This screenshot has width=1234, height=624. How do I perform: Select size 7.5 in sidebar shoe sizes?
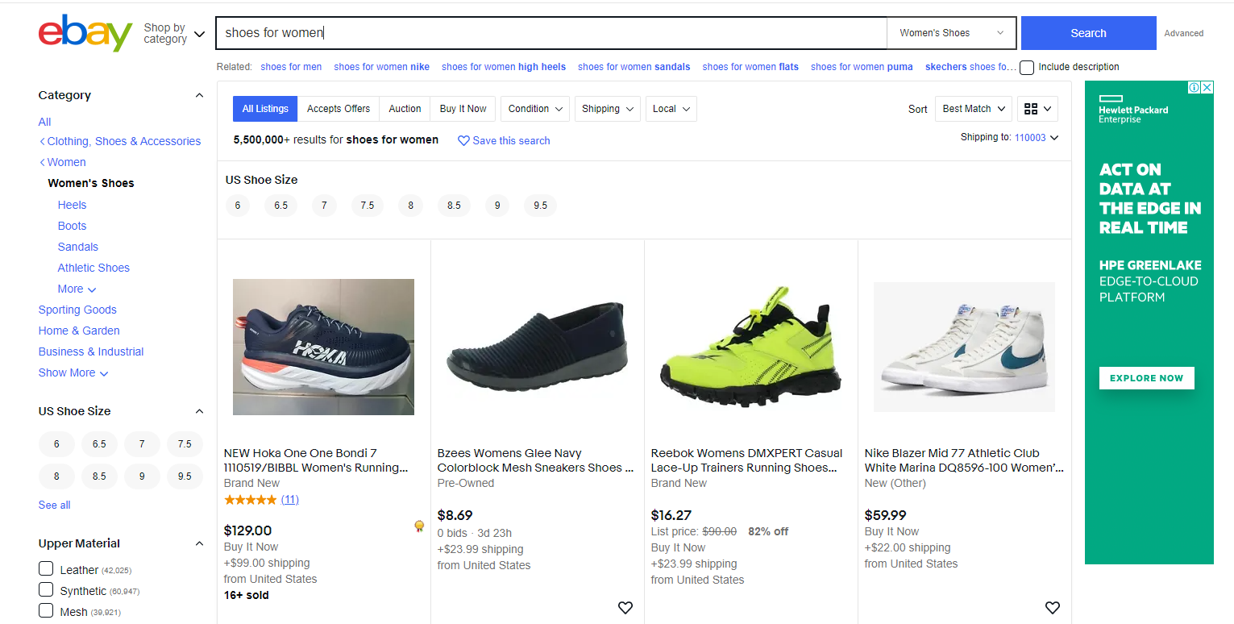tap(185, 444)
